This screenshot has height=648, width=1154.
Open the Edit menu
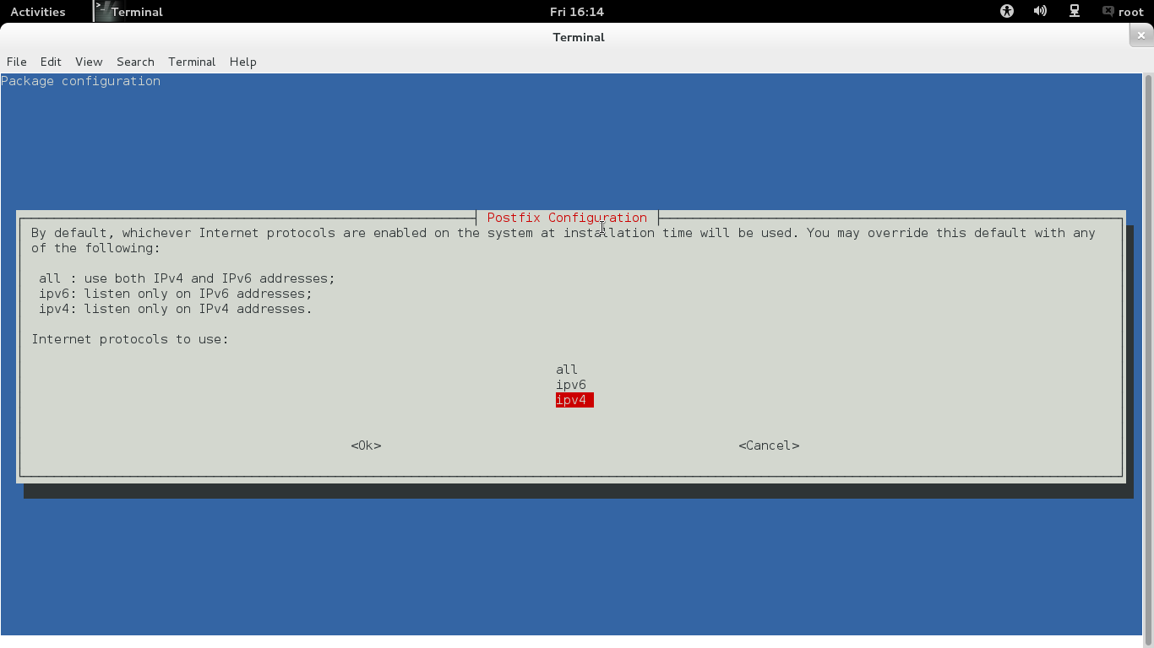[51, 62]
